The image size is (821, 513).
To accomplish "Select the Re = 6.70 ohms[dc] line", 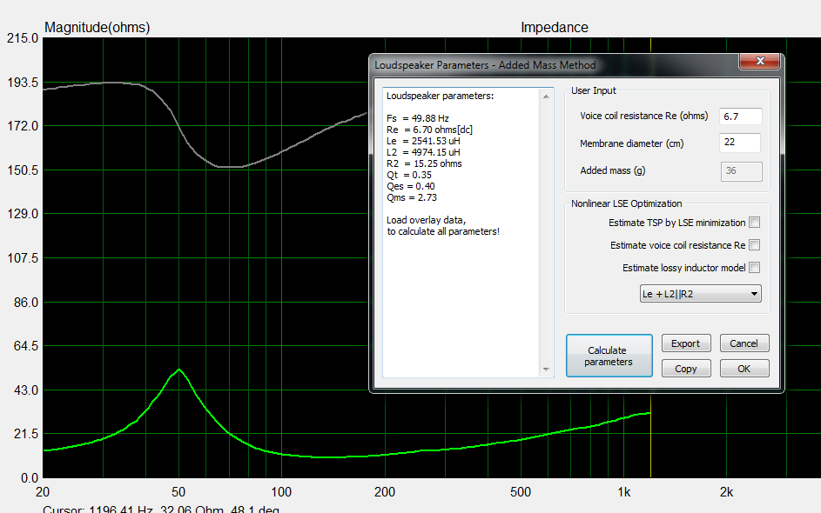I will [x=429, y=130].
